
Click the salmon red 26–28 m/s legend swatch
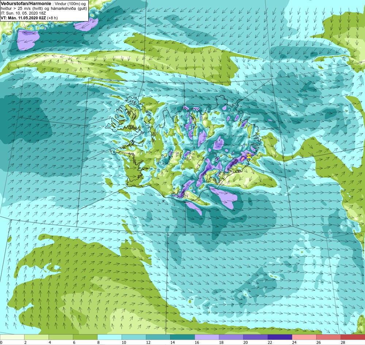(328, 337)
